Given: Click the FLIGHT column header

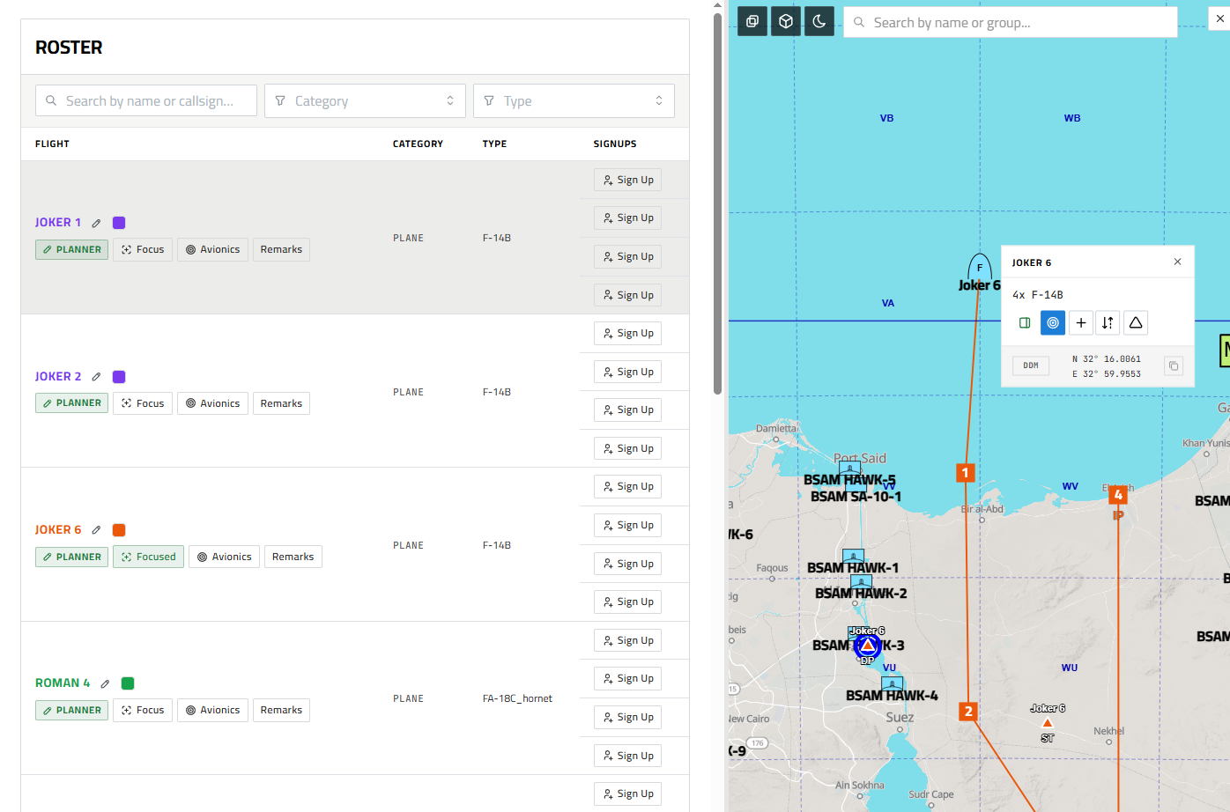Looking at the screenshot, I should (52, 144).
